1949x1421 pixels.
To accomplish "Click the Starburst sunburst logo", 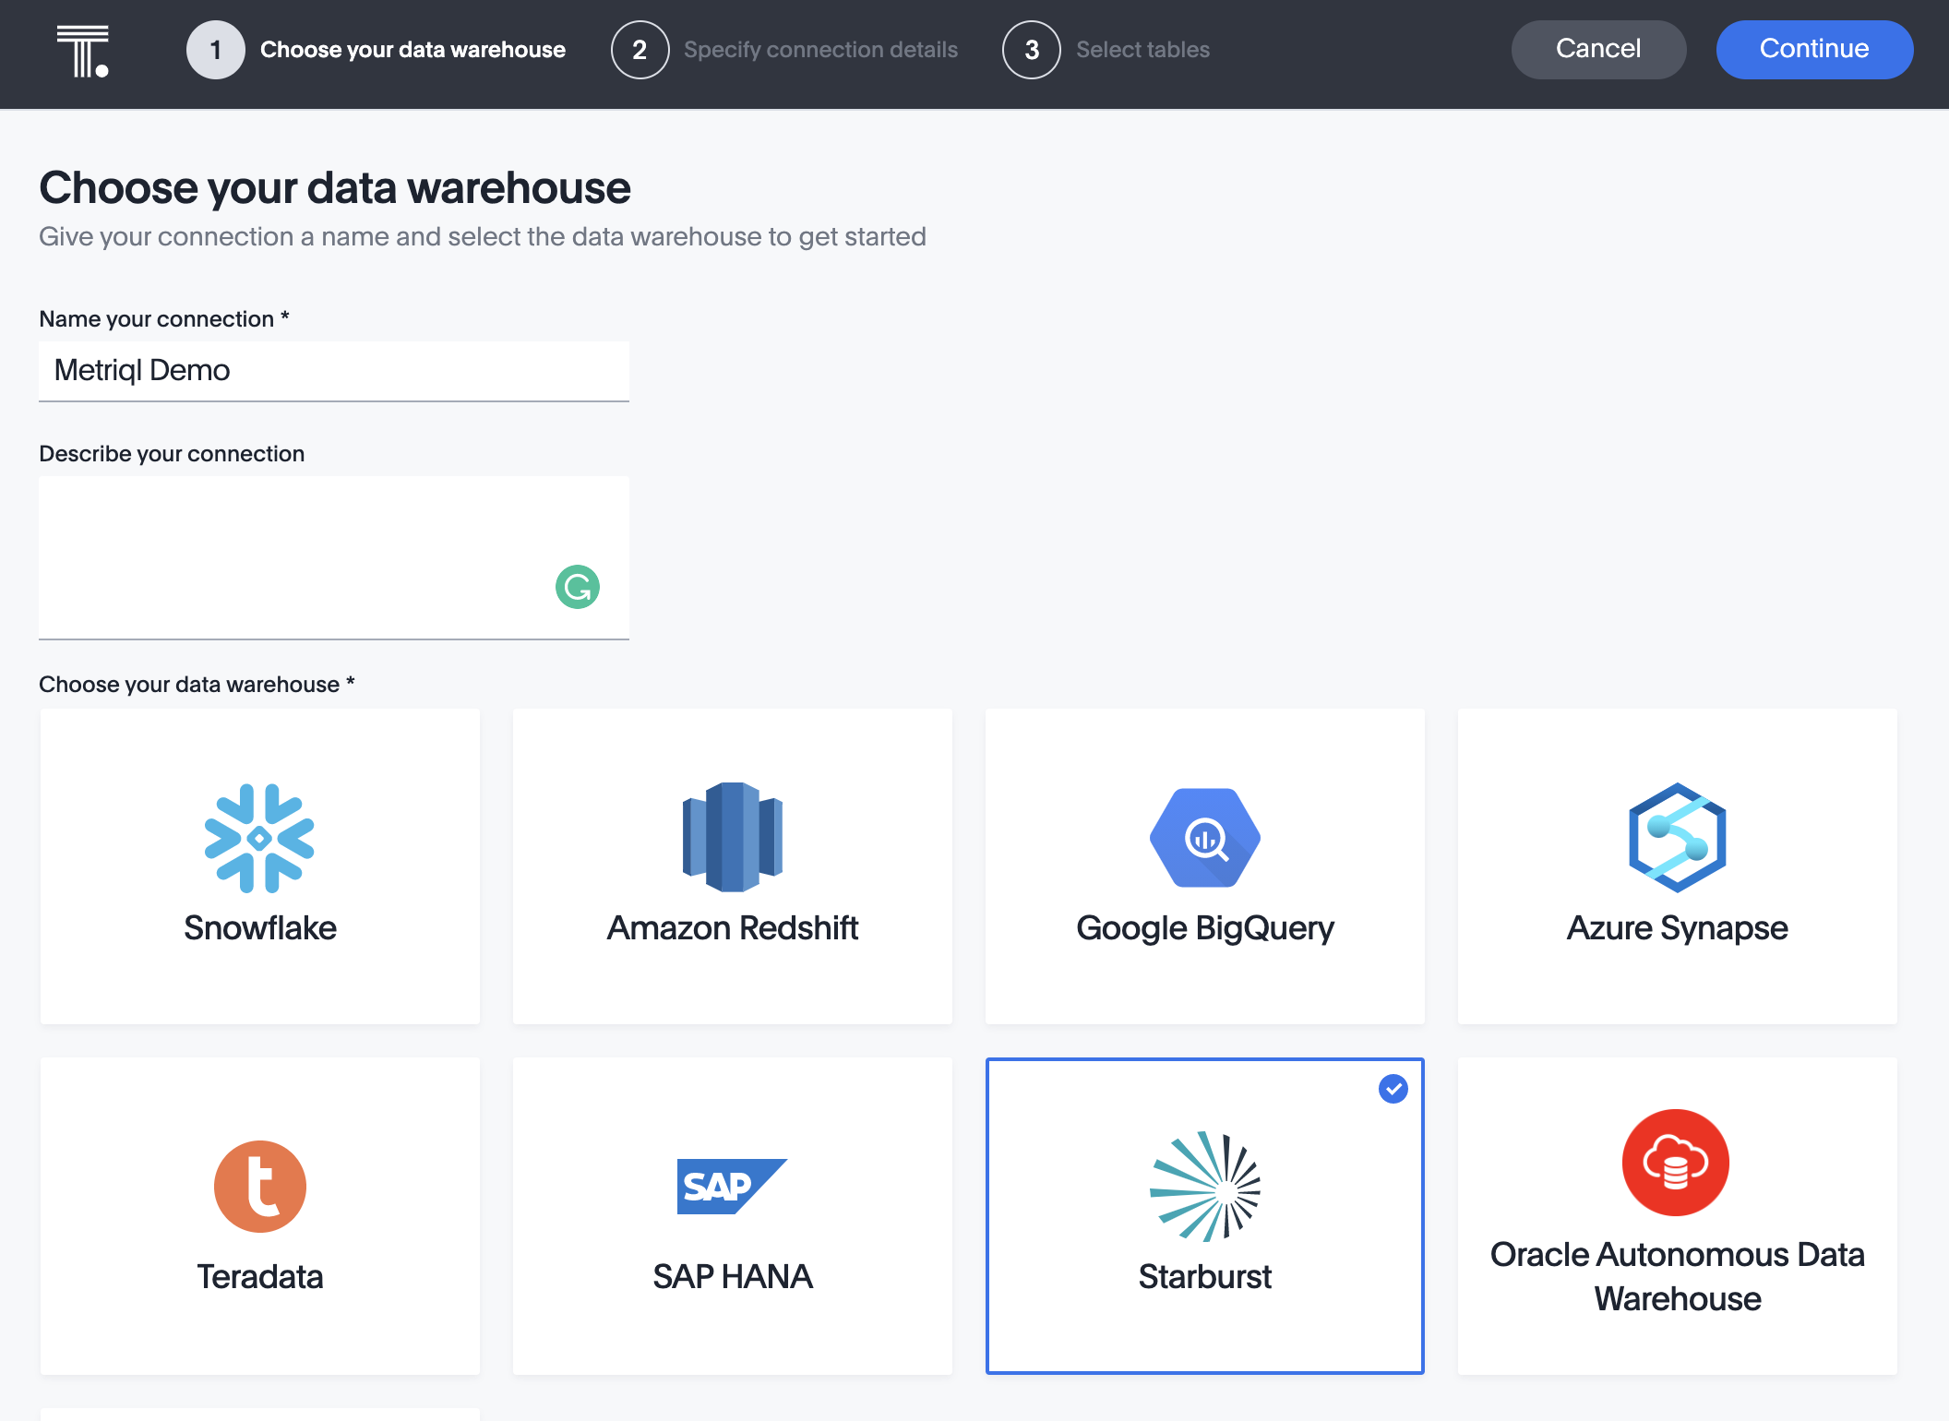I will point(1204,1186).
